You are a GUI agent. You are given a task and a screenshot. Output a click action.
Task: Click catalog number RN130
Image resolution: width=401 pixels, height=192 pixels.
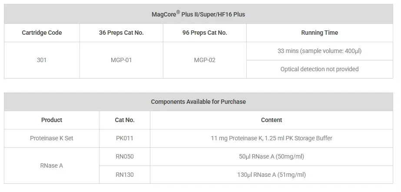click(x=125, y=175)
